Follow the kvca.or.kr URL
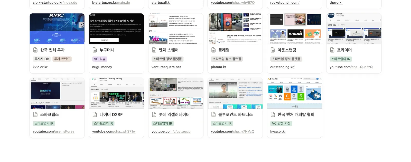411x162 pixels. tap(278, 131)
